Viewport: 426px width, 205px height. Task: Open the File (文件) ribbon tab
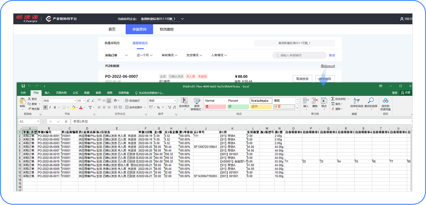(x=23, y=93)
